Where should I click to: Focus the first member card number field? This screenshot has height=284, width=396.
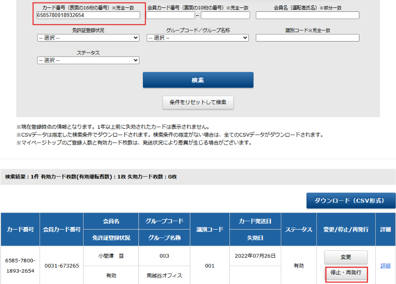[171, 15]
